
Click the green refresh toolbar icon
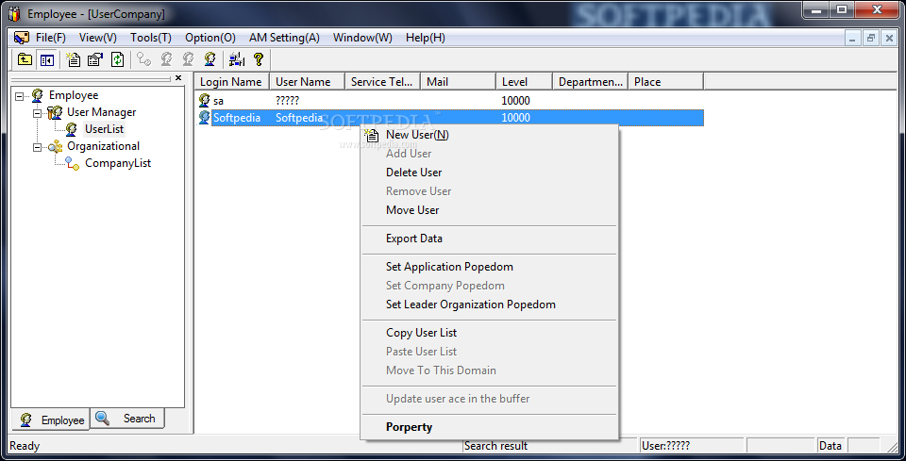(x=117, y=58)
